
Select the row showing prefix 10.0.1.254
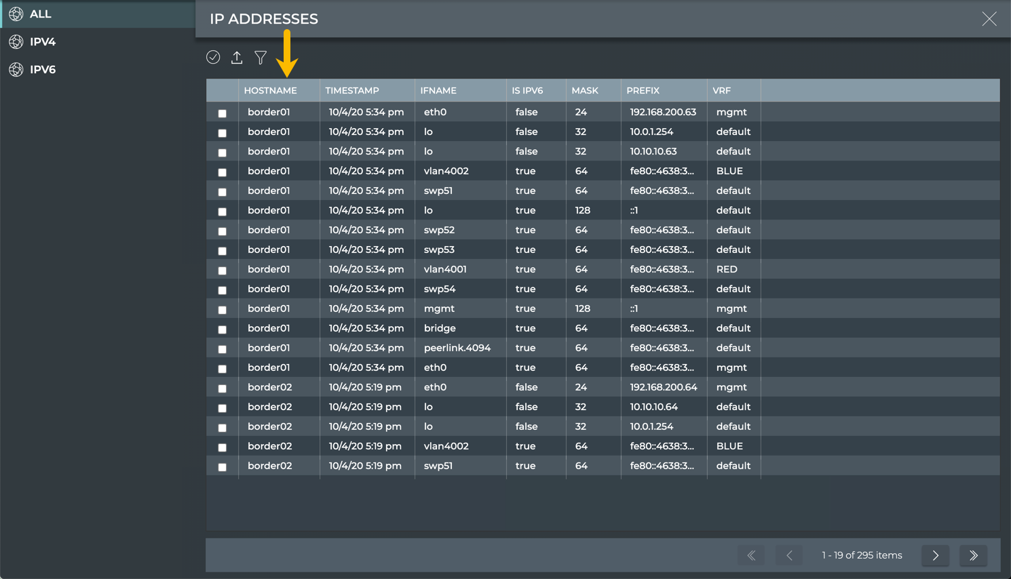pyautogui.click(x=222, y=132)
